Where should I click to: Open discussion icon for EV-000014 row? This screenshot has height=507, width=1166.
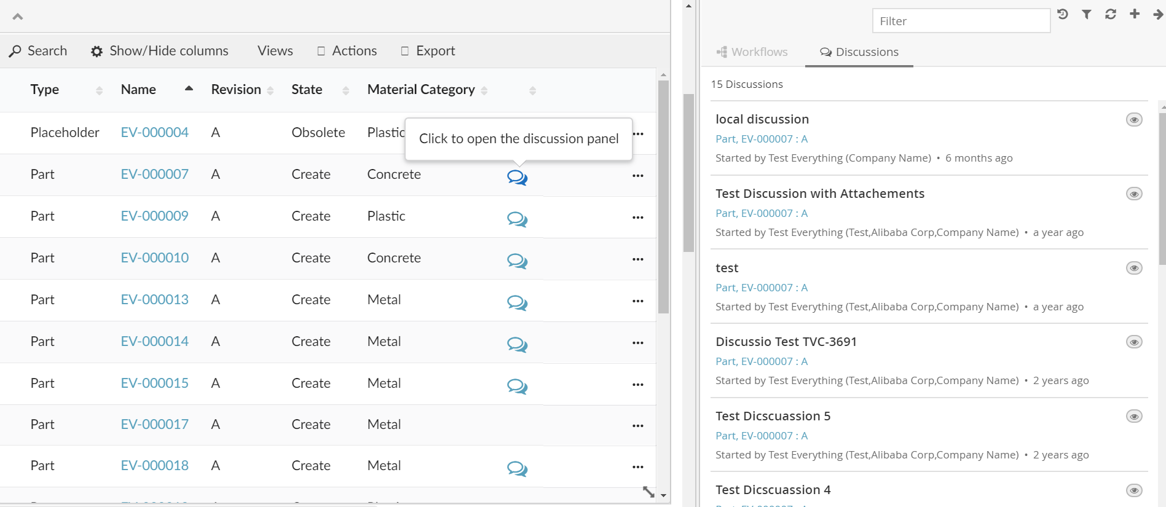pos(517,344)
